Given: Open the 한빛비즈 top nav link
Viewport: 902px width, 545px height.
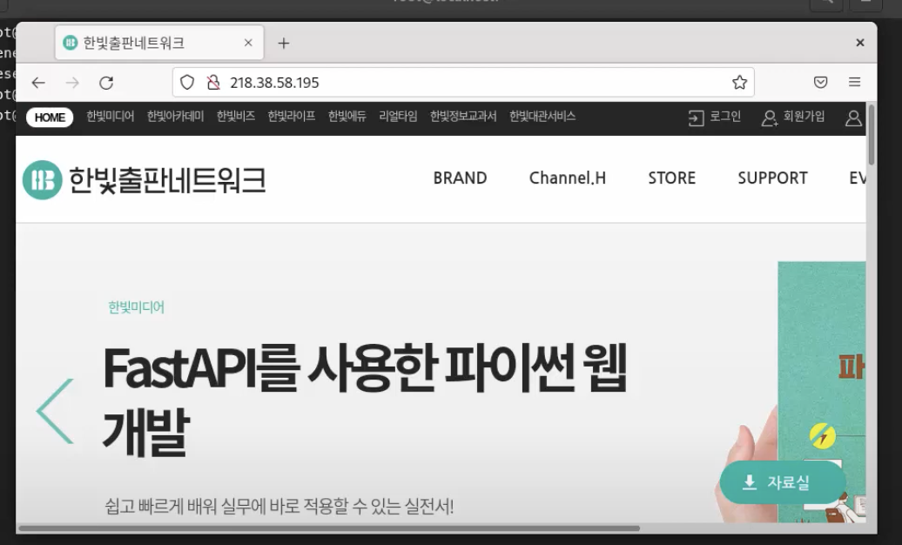Looking at the screenshot, I should pos(236,117).
